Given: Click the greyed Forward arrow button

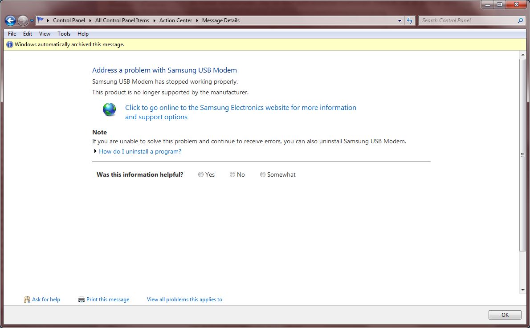Looking at the screenshot, I should [23, 20].
